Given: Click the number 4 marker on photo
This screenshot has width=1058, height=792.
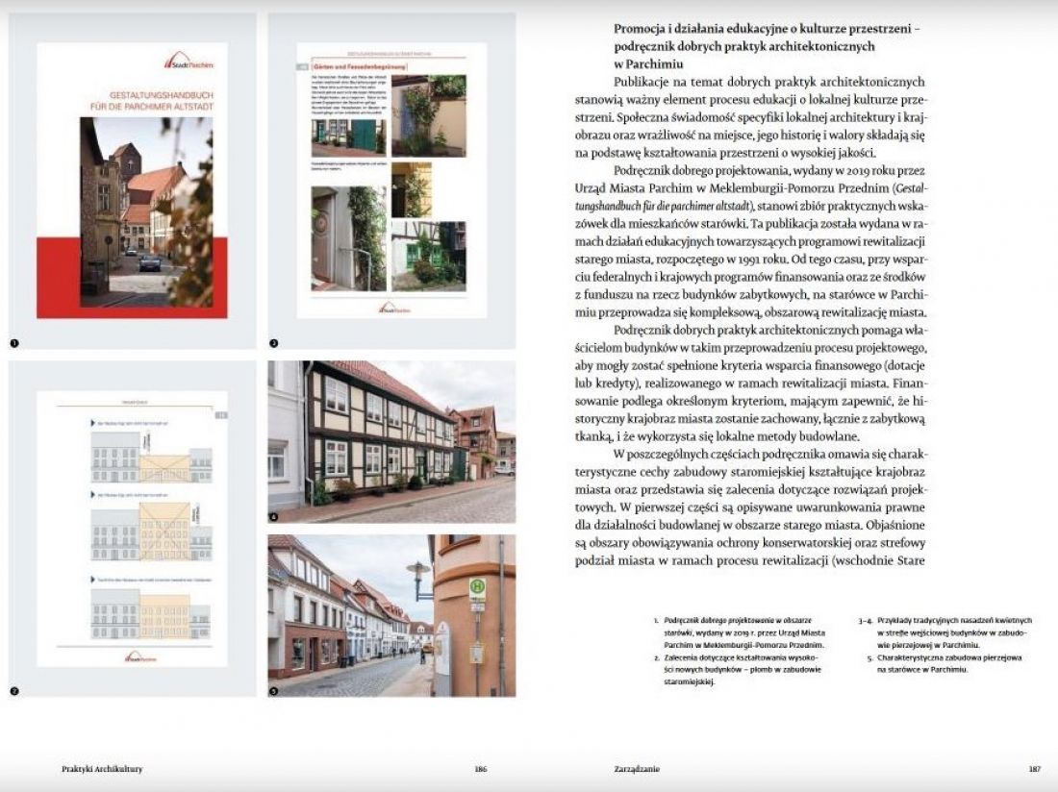Looking at the screenshot, I should click(273, 517).
